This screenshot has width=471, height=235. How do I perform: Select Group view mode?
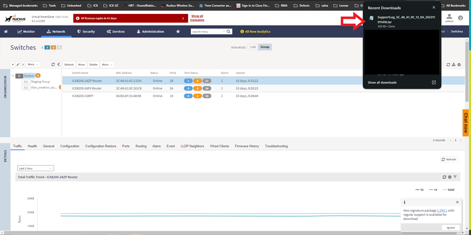(x=264, y=47)
